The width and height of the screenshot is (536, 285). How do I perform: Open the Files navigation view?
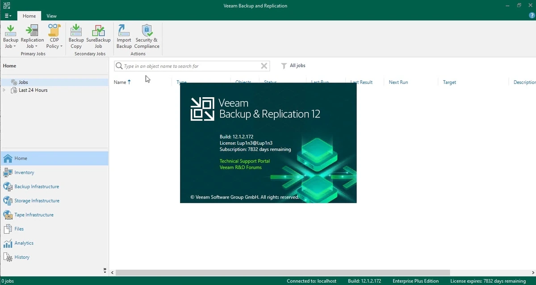pos(54,229)
